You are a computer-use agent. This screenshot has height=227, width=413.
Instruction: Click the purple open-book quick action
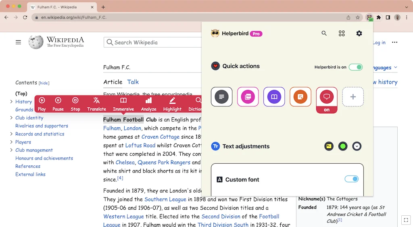pos(274,97)
